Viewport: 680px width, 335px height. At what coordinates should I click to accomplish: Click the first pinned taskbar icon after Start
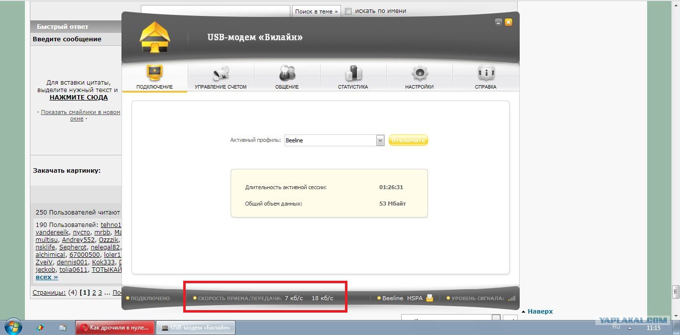click(40, 328)
